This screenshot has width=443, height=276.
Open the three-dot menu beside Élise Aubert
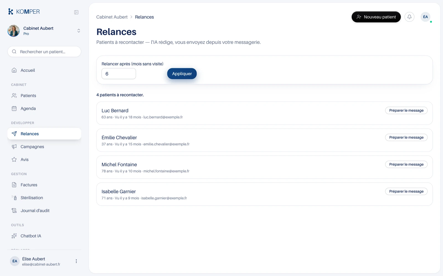76,261
